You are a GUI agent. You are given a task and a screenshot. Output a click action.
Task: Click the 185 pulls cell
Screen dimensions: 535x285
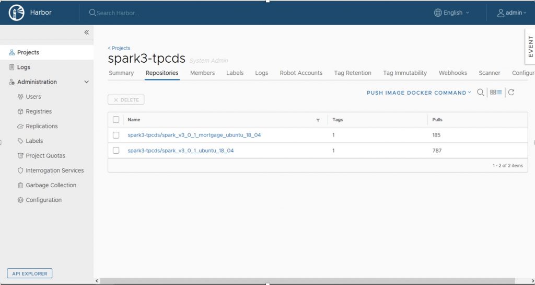tap(436, 135)
